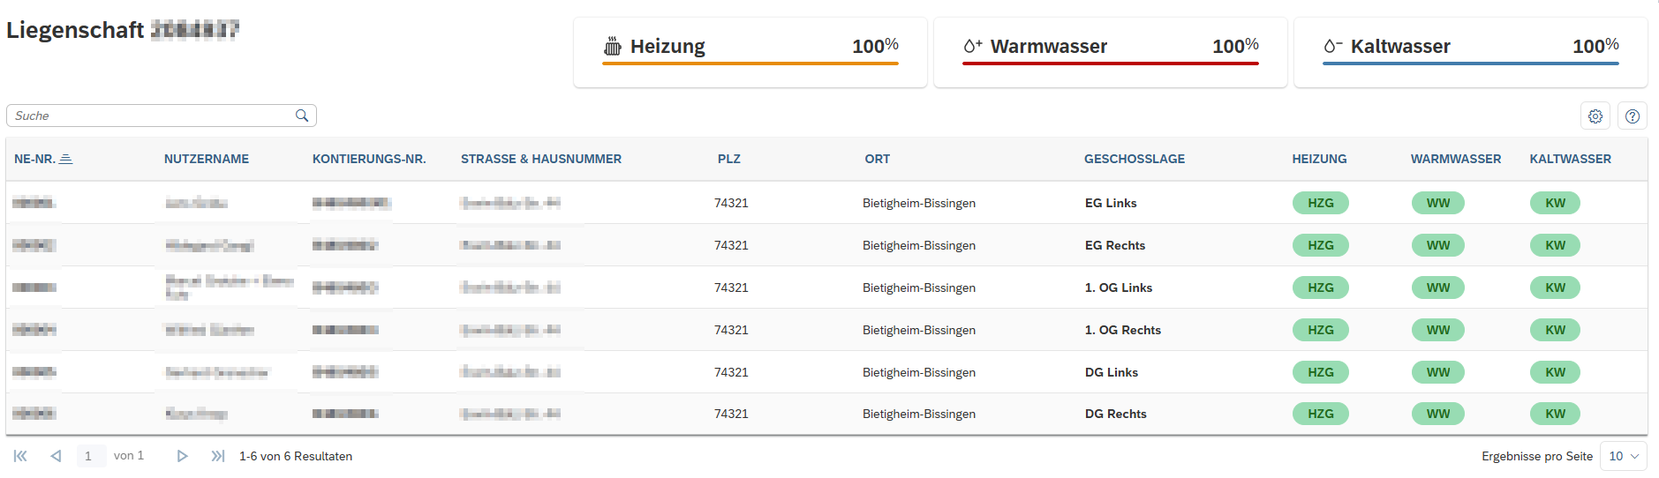Go to next page arrow
The height and width of the screenshot is (478, 1659).
tap(182, 456)
